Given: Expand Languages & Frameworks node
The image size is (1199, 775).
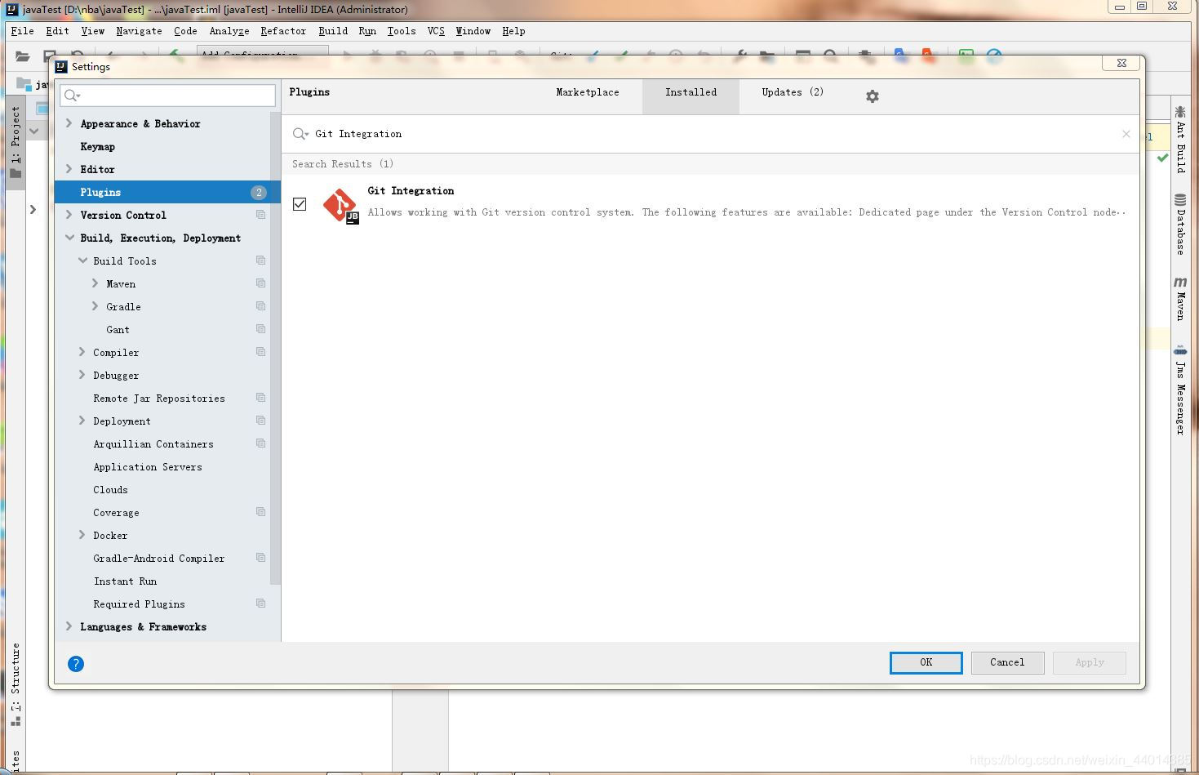Looking at the screenshot, I should [x=69, y=626].
